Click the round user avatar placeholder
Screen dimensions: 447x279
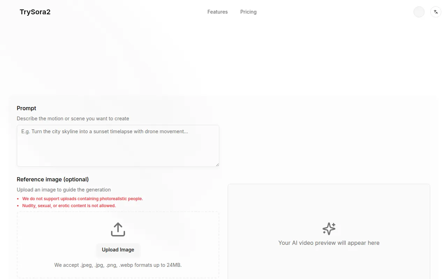point(419,12)
